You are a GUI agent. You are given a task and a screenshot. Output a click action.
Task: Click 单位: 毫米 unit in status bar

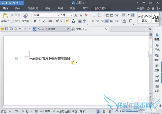pyautogui.click(x=78, y=111)
